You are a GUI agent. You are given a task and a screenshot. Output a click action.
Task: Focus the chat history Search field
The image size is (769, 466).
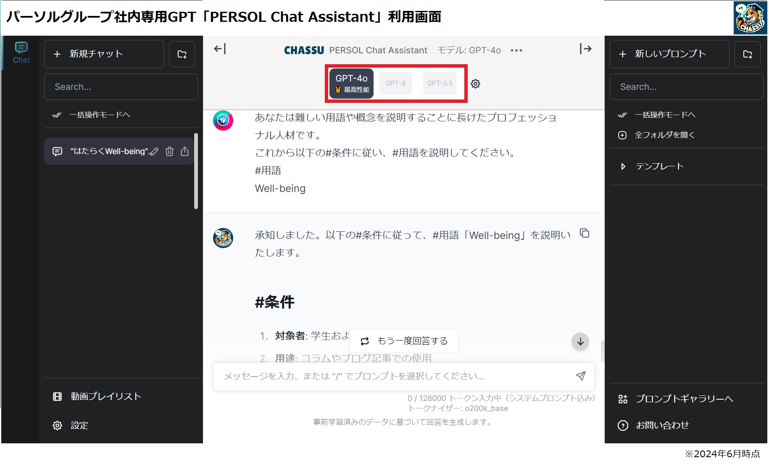pyautogui.click(x=121, y=87)
